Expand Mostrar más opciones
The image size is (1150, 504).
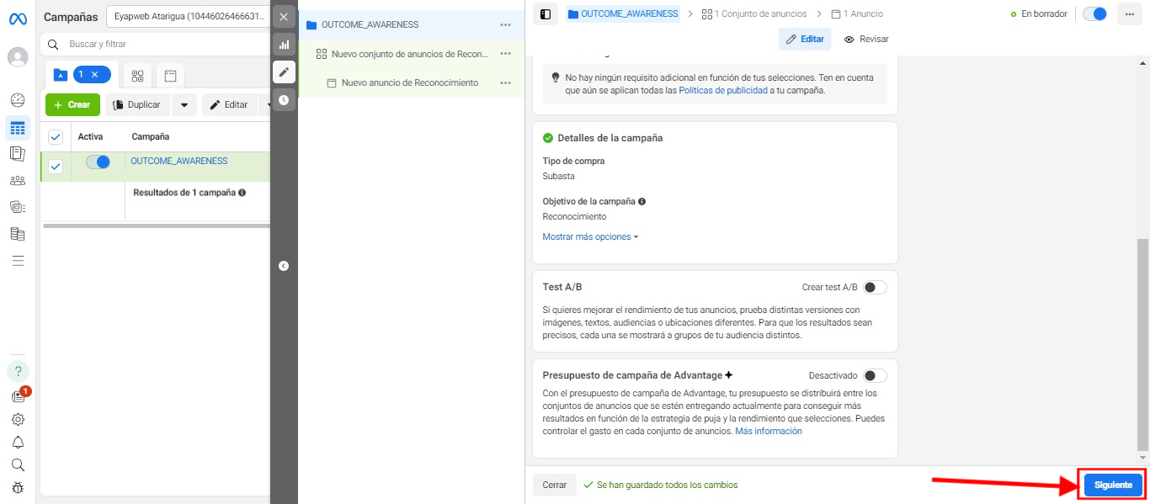tap(590, 237)
